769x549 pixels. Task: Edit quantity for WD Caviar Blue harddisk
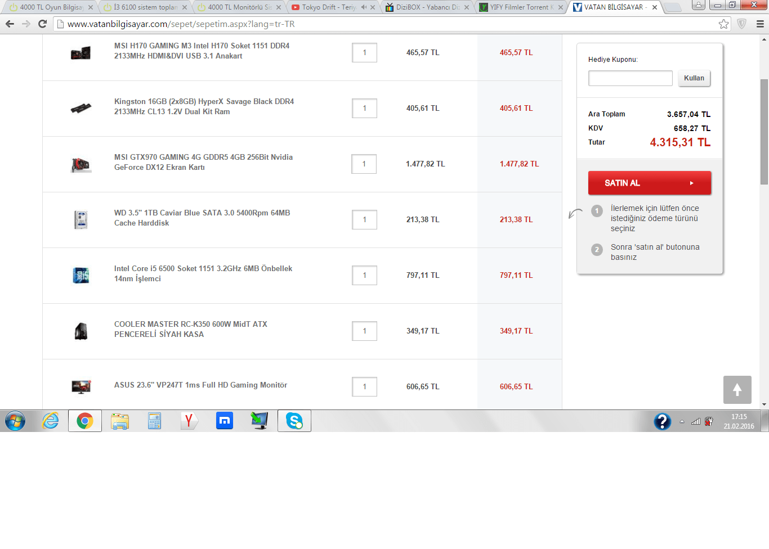click(x=364, y=220)
